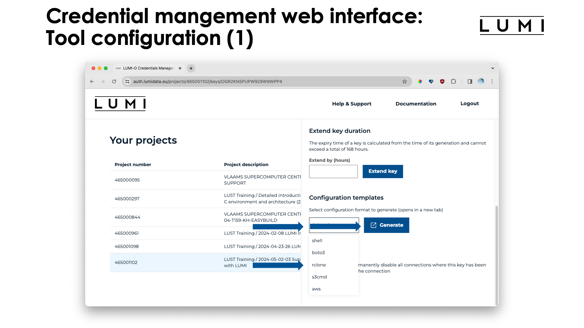
Task: Choose aws from the format list
Action: tap(334, 289)
